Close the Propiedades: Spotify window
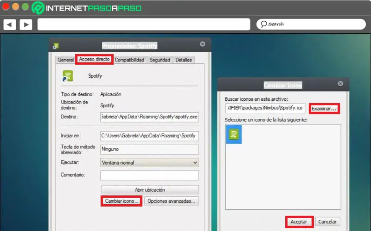This screenshot has height=231, width=371. pyautogui.click(x=203, y=44)
